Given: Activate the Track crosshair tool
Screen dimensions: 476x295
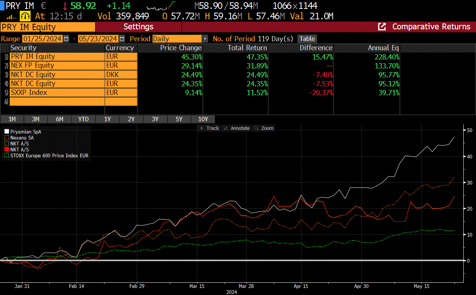Looking at the screenshot, I should click(209, 128).
